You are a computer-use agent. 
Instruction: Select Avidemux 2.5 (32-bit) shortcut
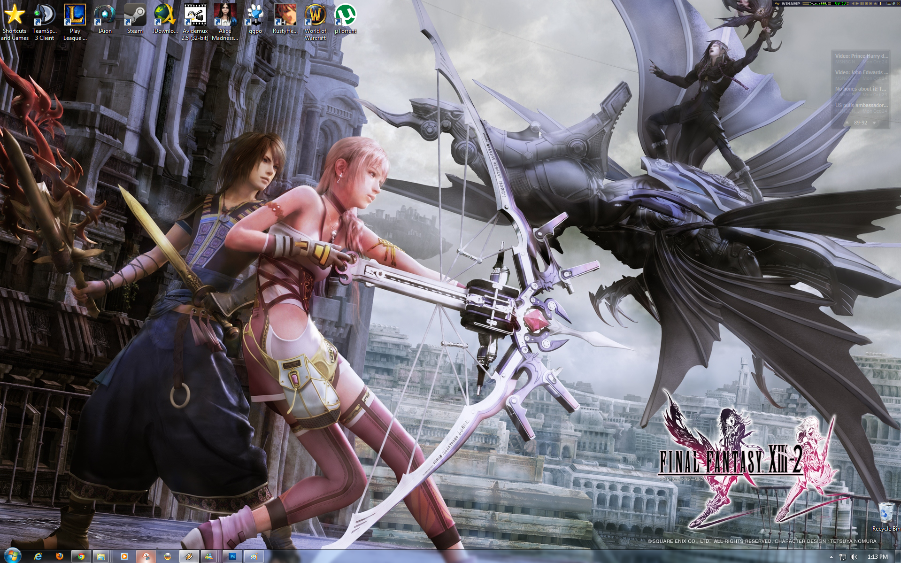click(x=195, y=22)
